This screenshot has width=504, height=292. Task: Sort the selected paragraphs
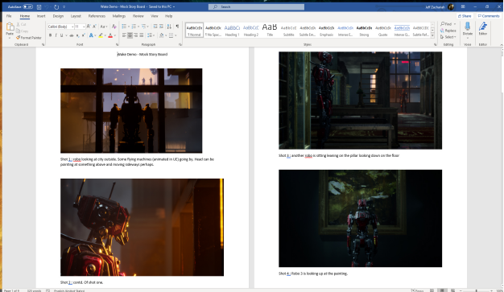click(x=169, y=27)
